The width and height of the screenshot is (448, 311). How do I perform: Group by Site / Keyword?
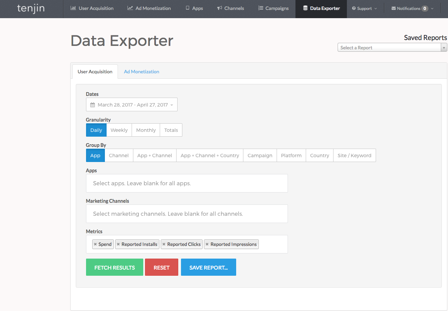[x=354, y=155]
